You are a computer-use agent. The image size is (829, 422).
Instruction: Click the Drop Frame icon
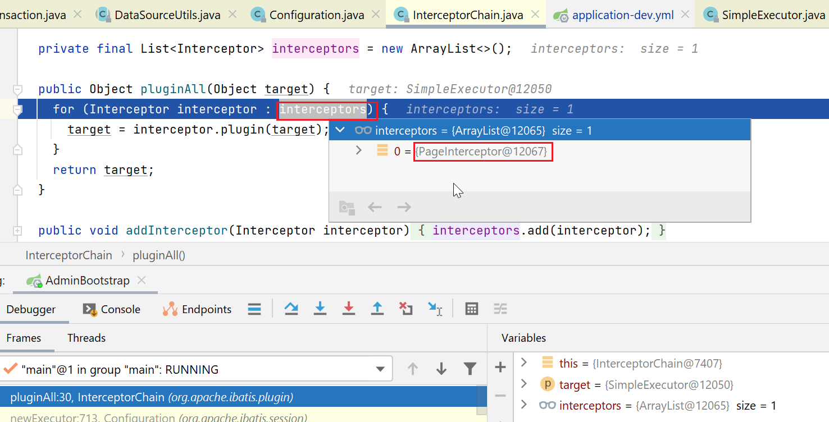pyautogui.click(x=406, y=309)
